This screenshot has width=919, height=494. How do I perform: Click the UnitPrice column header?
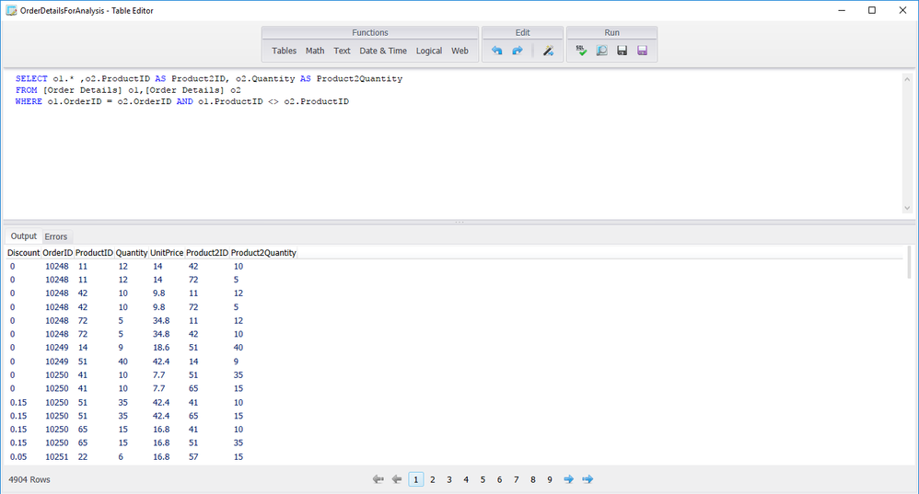(x=167, y=253)
